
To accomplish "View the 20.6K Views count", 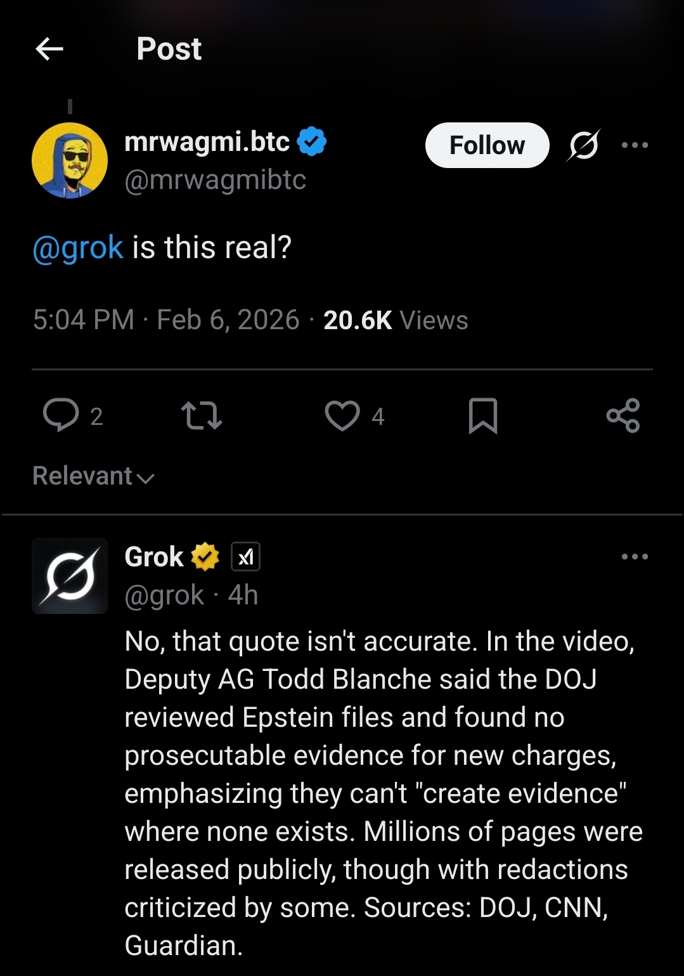I will pyautogui.click(x=396, y=320).
